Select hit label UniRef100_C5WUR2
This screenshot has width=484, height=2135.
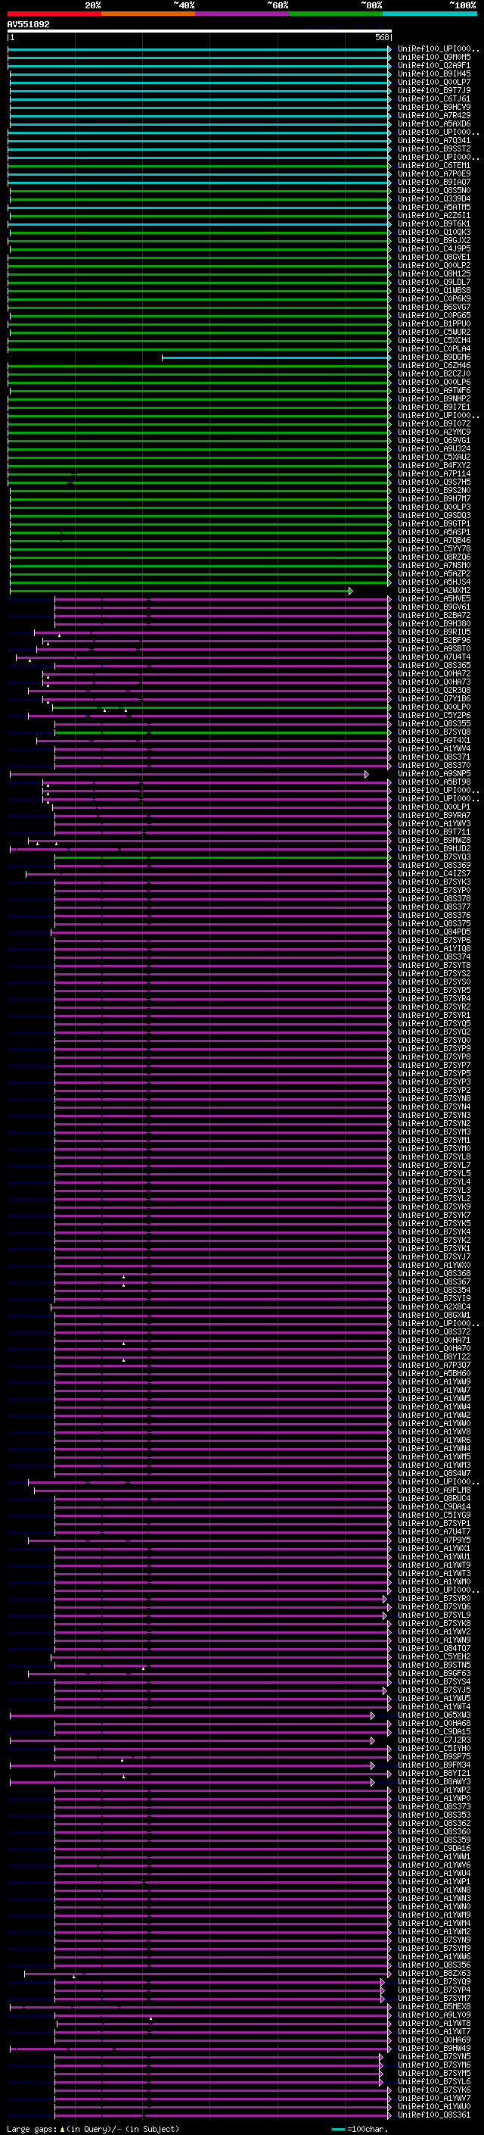point(434,332)
